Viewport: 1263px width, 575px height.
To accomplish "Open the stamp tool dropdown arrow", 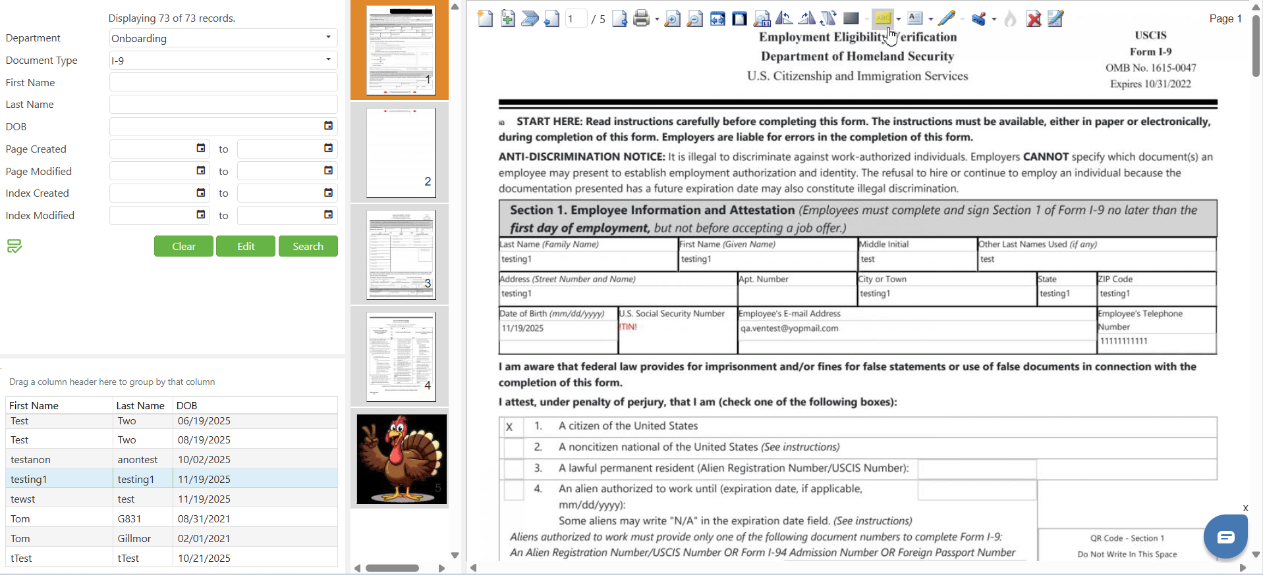I will tap(994, 19).
